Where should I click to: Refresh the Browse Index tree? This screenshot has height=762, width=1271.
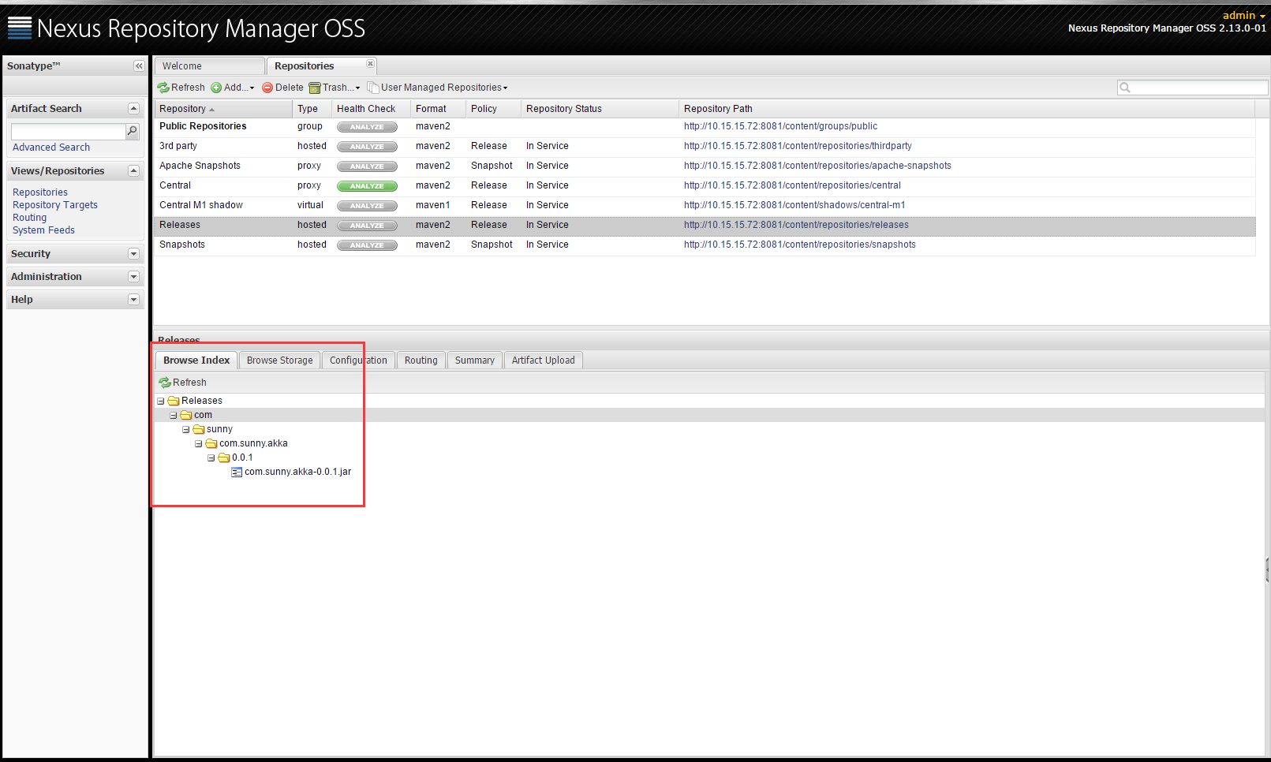click(183, 383)
